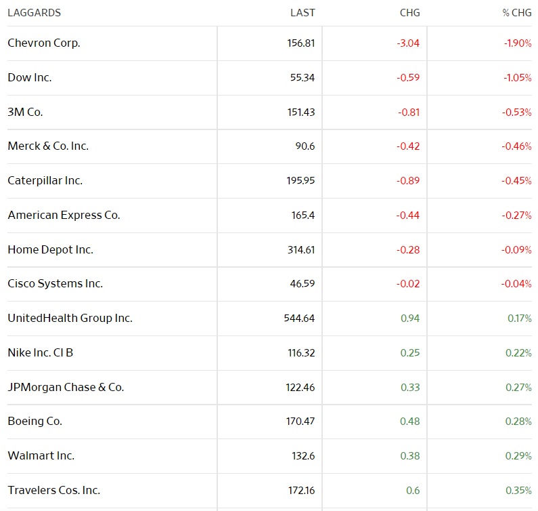Select Travelers percent change 0.35%
Viewport: 538px width, 511px height.
(518, 491)
